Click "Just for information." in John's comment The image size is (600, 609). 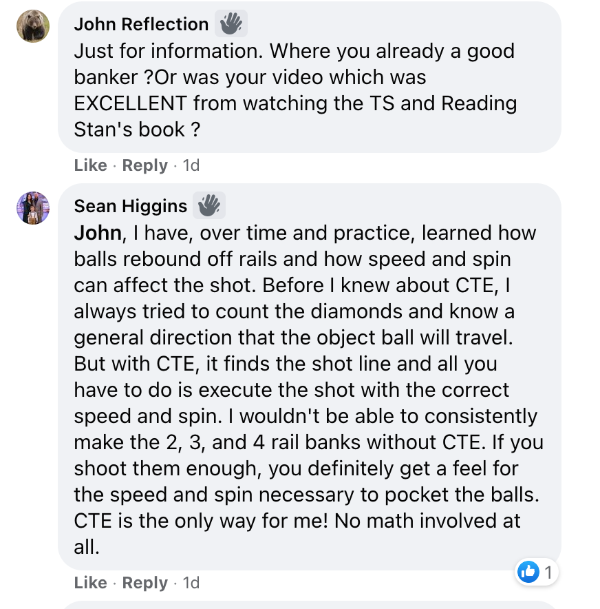coord(168,51)
